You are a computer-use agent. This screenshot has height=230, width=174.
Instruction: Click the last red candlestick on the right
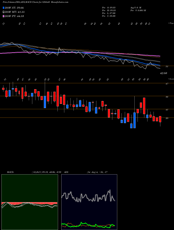[x=160, y=119]
